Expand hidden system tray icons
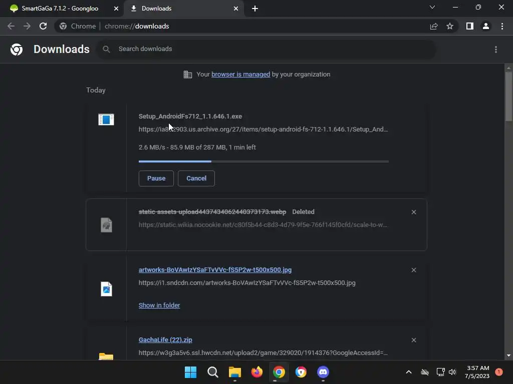Viewport: 513px width, 384px height. [409, 372]
